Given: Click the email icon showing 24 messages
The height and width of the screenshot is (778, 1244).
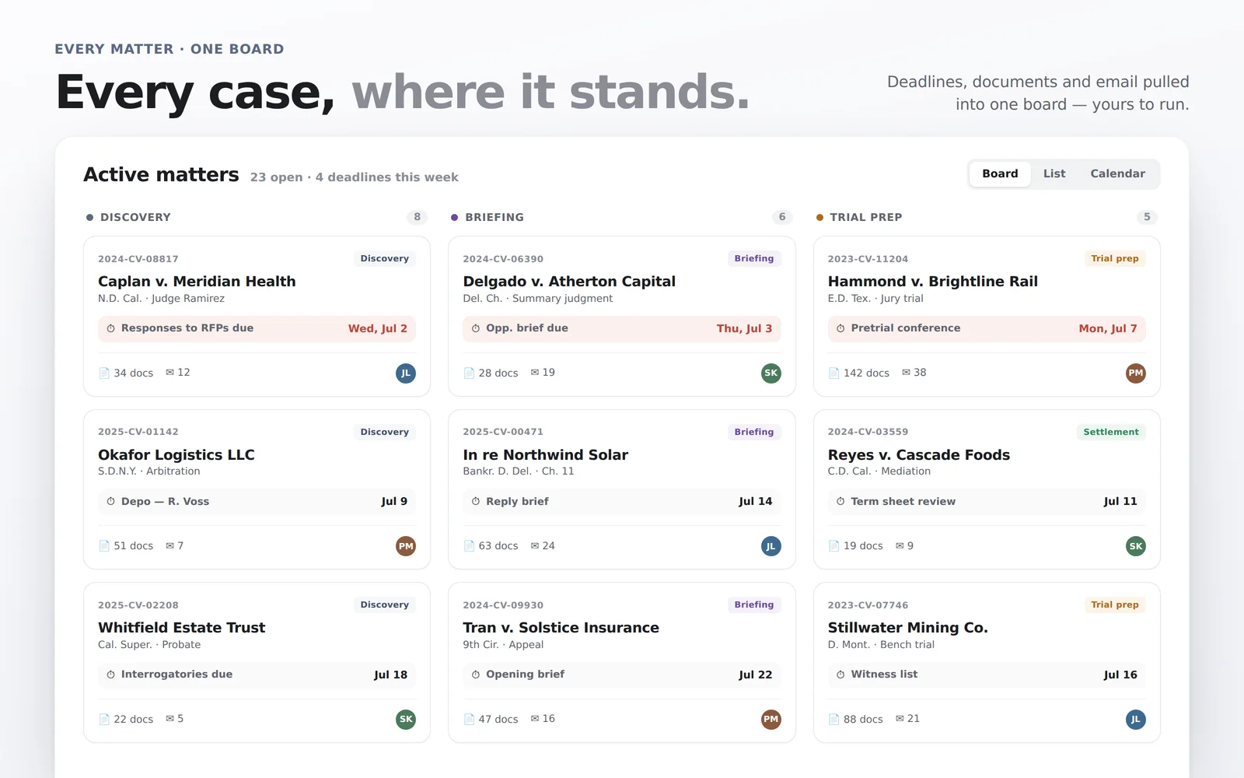Looking at the screenshot, I should pos(535,545).
